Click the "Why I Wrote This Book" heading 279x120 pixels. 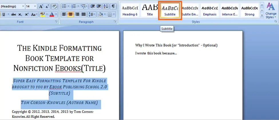[x=176, y=45]
